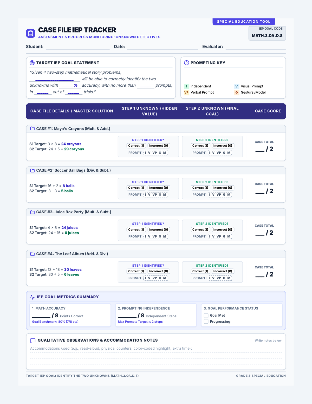Mark Case #2 Step 2 as Correct (1)
The height and width of the screenshot is (404, 312).
pos(200,188)
